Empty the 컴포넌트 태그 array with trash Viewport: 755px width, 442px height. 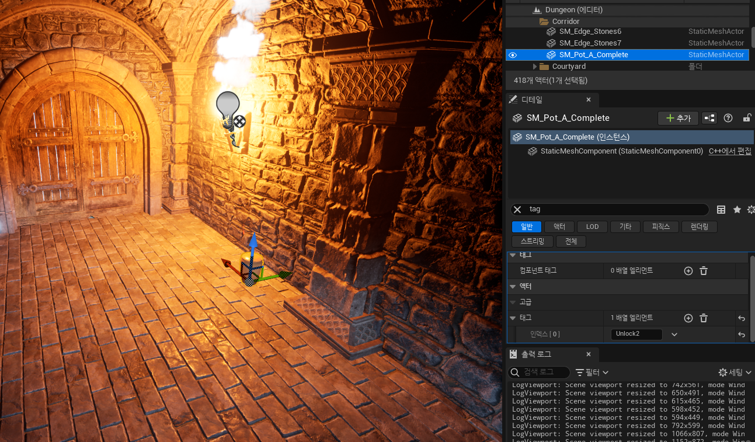point(704,271)
